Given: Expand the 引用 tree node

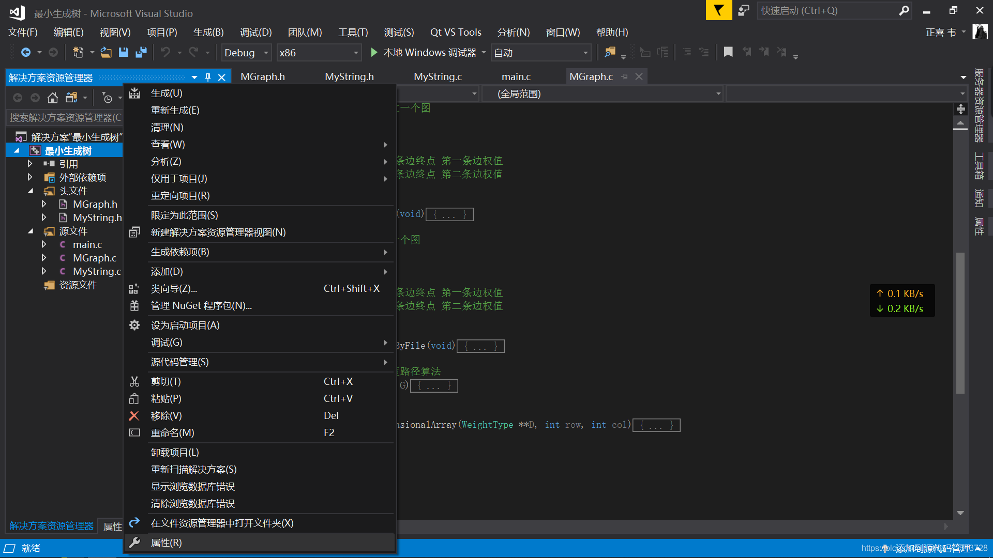Looking at the screenshot, I should click(30, 164).
